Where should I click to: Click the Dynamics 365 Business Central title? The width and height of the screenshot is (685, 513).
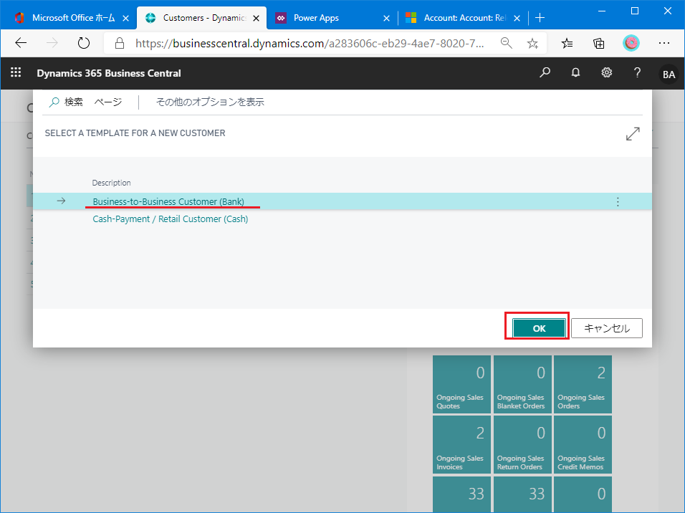point(109,73)
